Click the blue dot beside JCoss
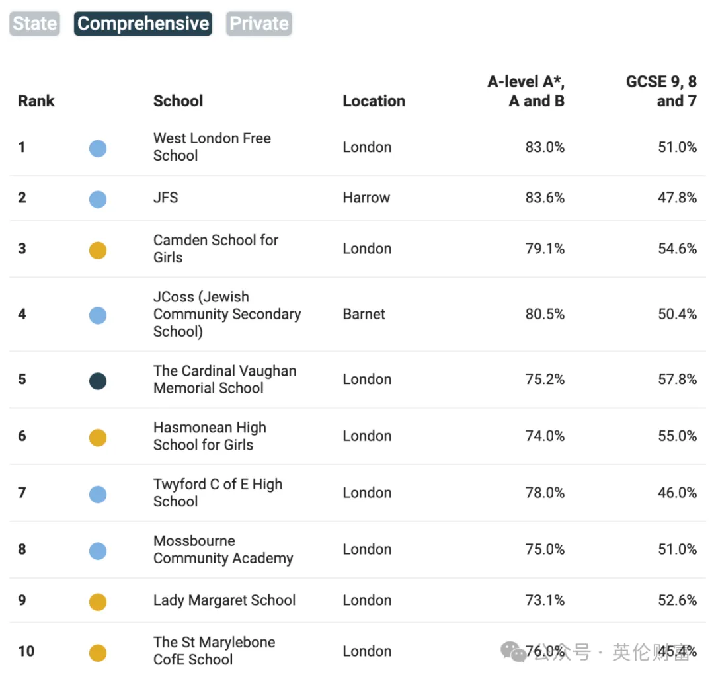The width and height of the screenshot is (714, 681). [98, 315]
